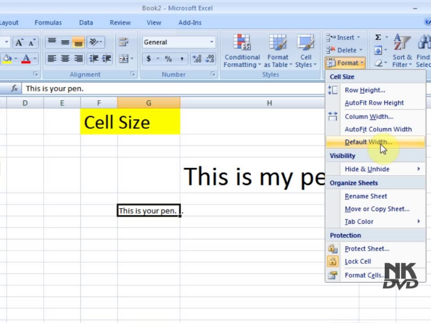Decrease decimal places
The height and width of the screenshot is (323, 431).
point(210,58)
